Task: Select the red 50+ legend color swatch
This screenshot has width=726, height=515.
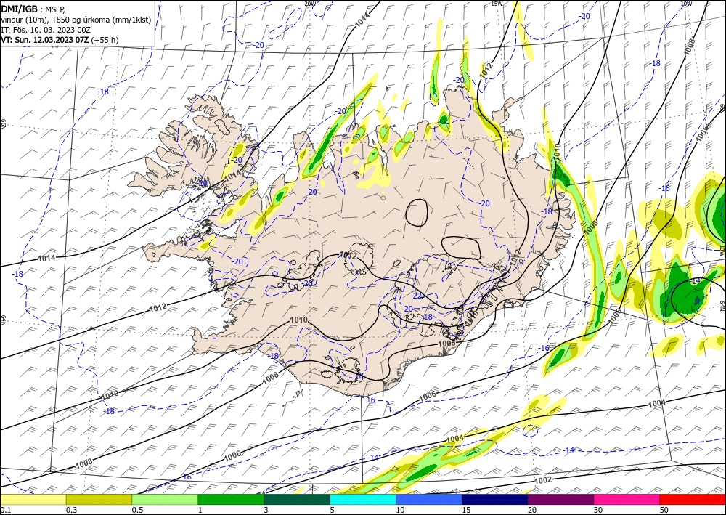Action: (x=693, y=499)
